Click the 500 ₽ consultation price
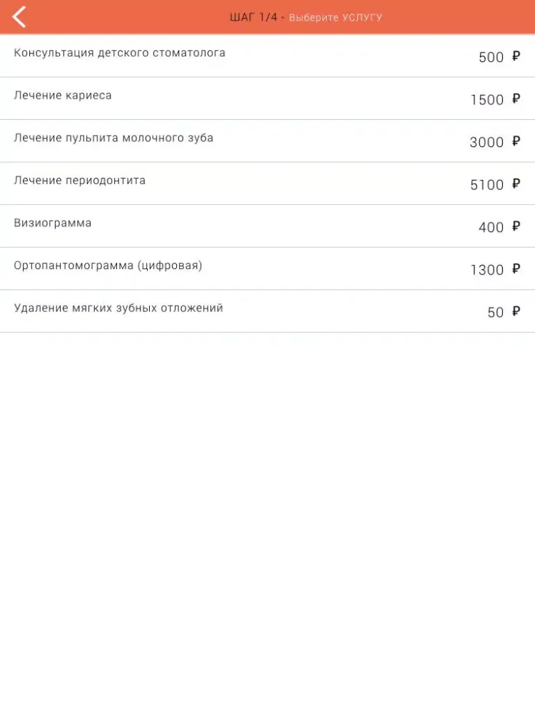 point(499,57)
